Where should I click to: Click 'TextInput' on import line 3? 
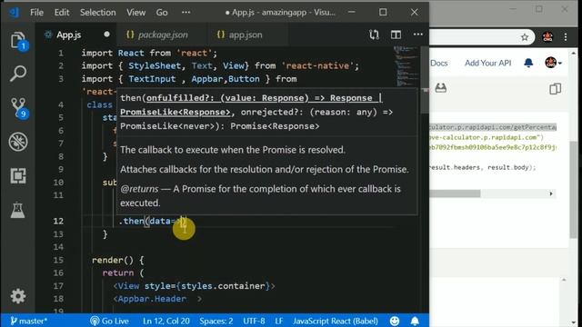tap(152, 79)
